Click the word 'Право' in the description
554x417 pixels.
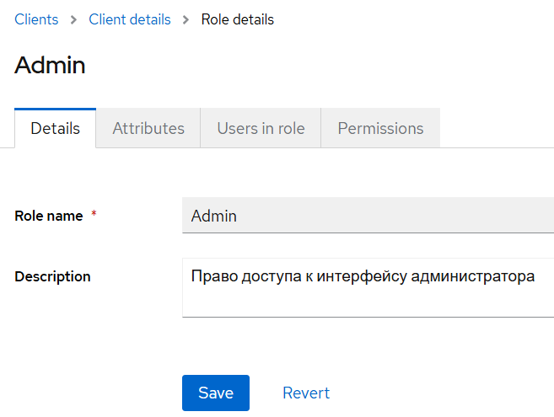click(x=212, y=276)
